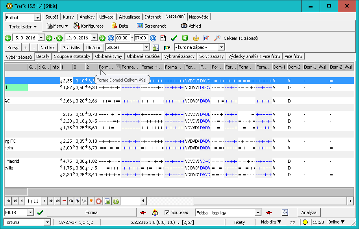Open the end date 12. 9 .2016 picker arrow
The height and width of the screenshot is (229, 359).
tap(94, 37)
